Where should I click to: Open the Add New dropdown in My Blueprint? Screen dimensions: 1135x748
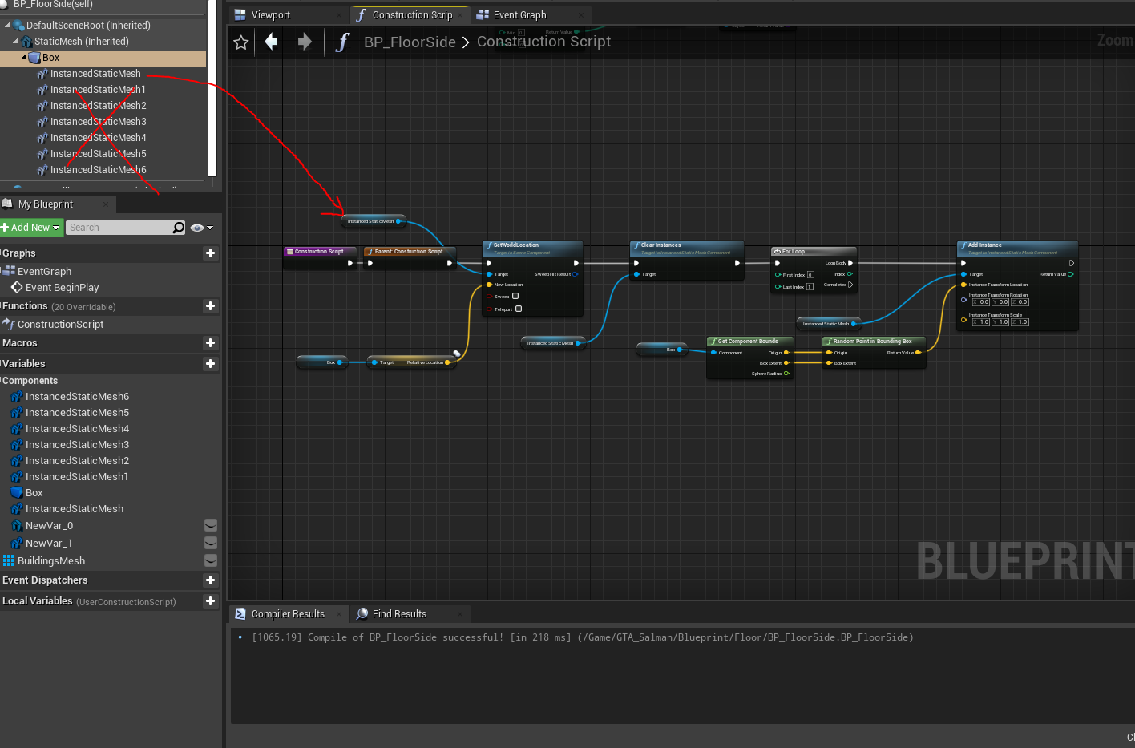pyautogui.click(x=31, y=228)
